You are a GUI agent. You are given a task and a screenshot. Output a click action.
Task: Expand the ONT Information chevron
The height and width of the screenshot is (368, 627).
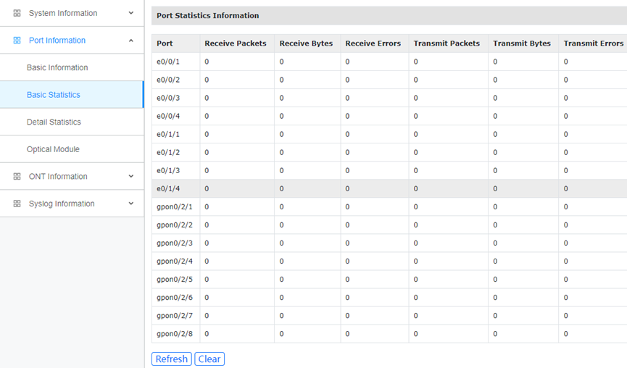click(x=130, y=177)
